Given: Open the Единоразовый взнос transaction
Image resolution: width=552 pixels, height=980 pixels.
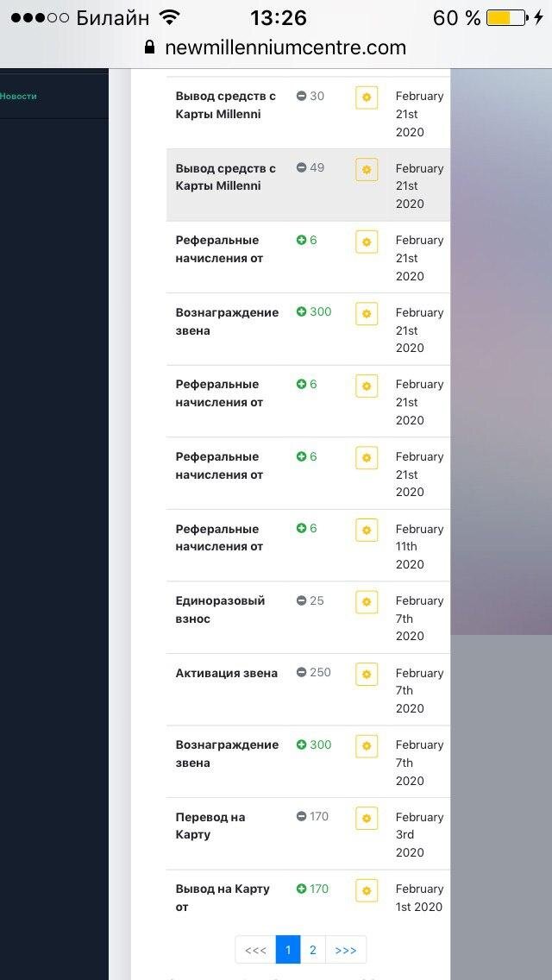Looking at the screenshot, I should point(220,609).
